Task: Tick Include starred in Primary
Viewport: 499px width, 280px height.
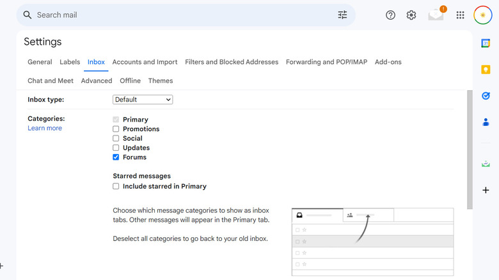Action: coord(116,187)
